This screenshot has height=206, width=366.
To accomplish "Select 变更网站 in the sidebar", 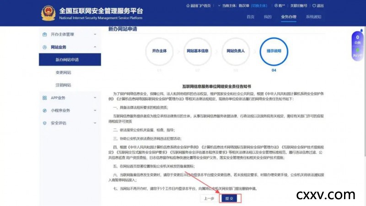I will [x=63, y=72].
